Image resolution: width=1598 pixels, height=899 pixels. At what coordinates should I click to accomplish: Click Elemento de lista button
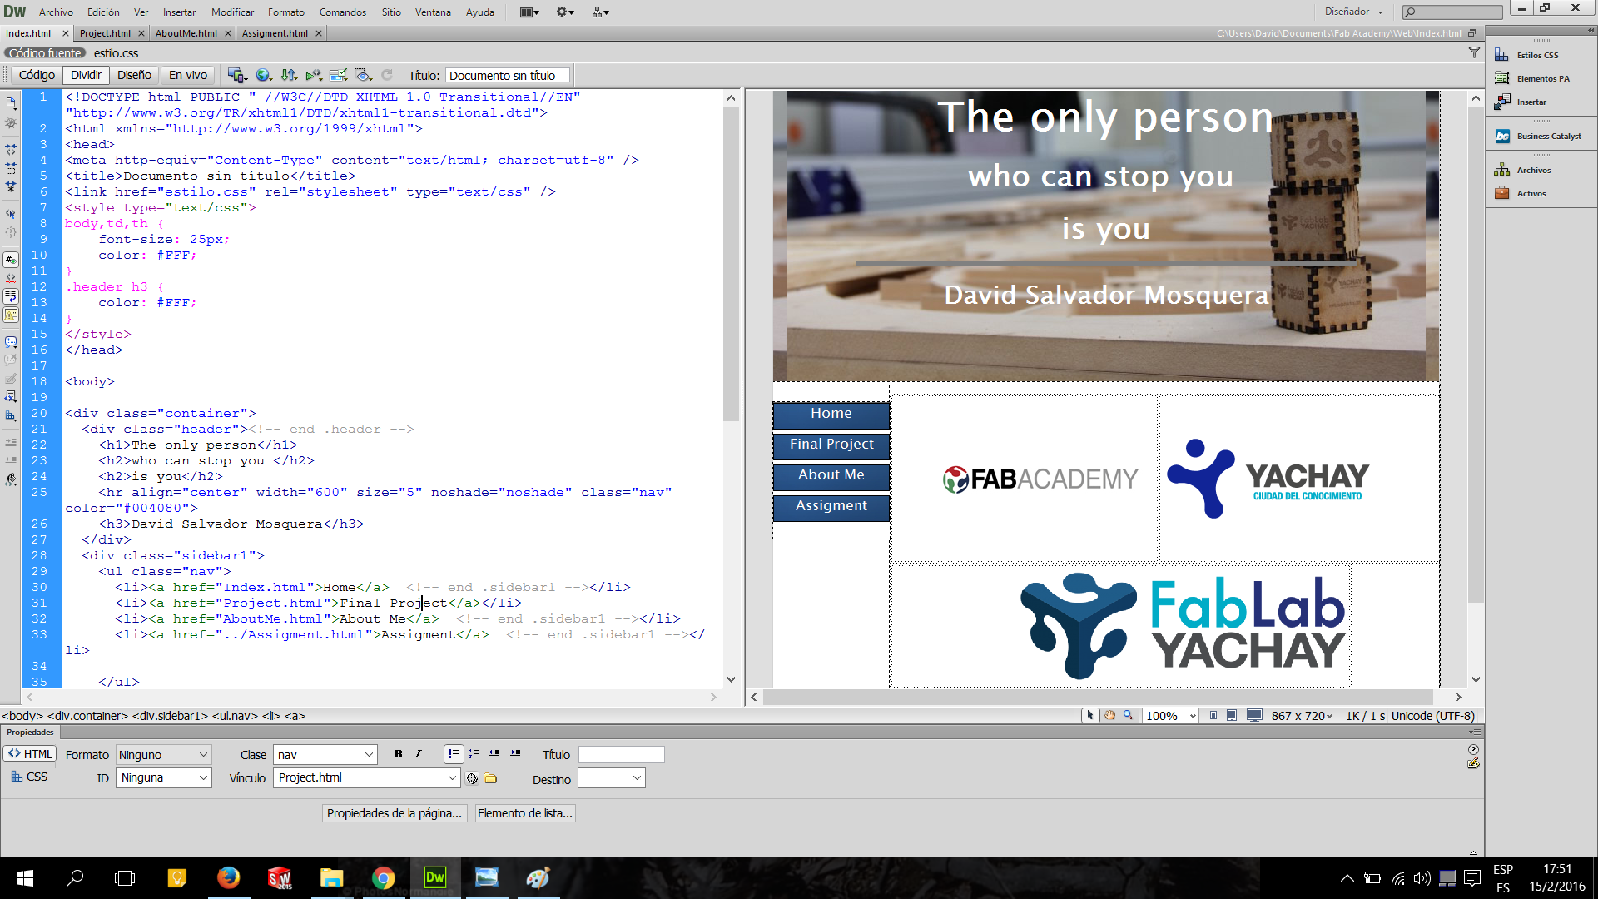point(525,813)
